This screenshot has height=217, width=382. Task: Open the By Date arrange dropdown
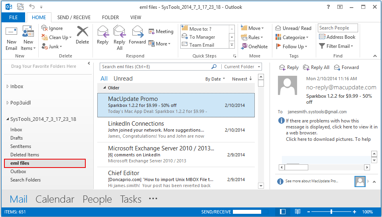point(215,79)
